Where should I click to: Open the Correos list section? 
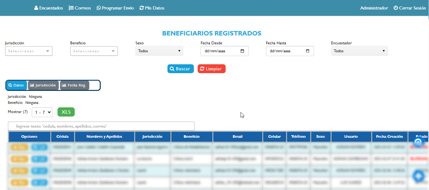(x=80, y=8)
